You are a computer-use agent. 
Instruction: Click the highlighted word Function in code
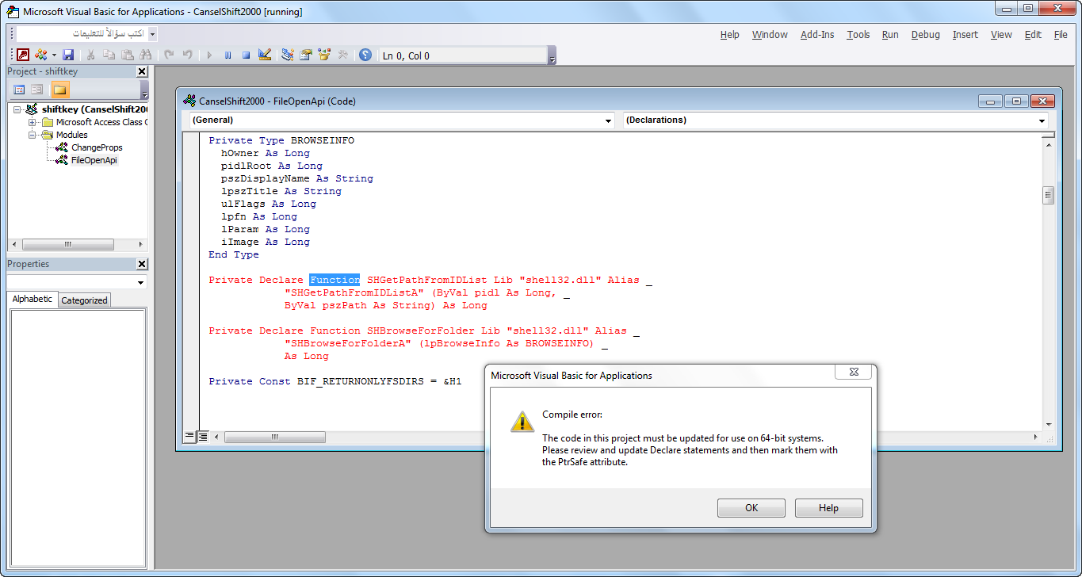point(335,280)
